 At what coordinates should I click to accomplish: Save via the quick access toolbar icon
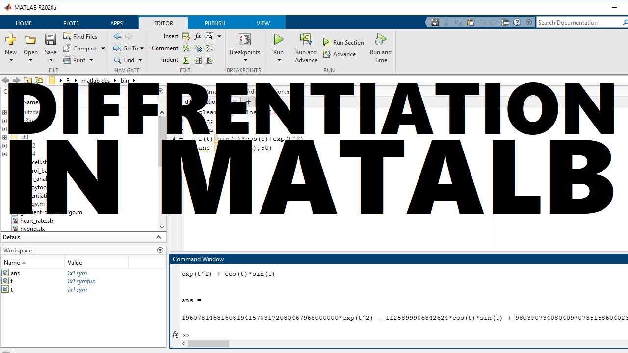[x=435, y=22]
